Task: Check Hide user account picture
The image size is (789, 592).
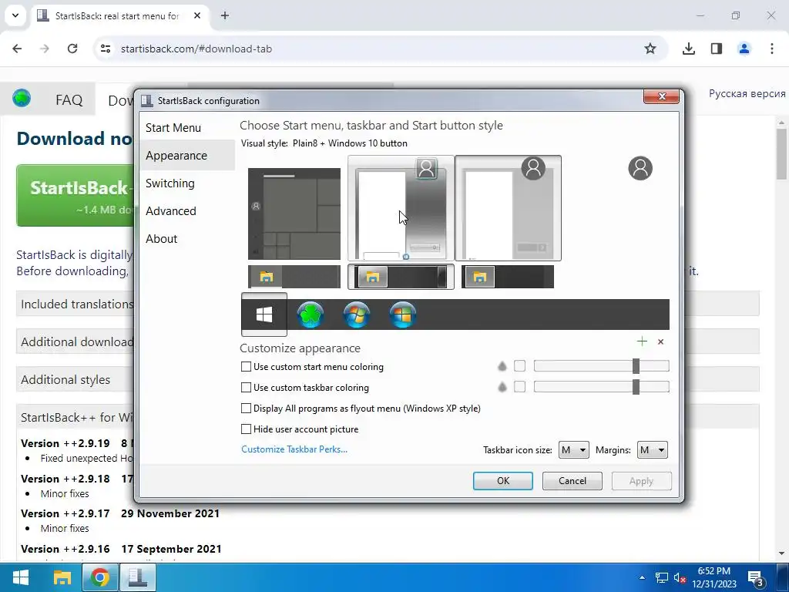Action: click(246, 429)
